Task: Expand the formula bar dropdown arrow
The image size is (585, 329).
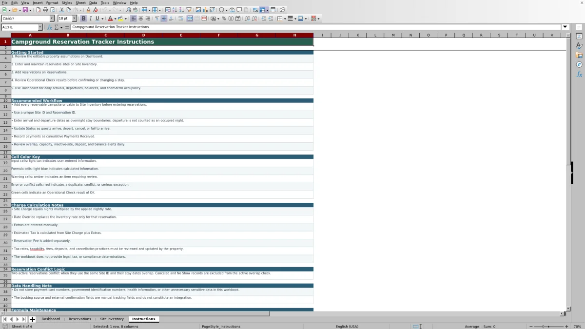Action: [x=565, y=27]
